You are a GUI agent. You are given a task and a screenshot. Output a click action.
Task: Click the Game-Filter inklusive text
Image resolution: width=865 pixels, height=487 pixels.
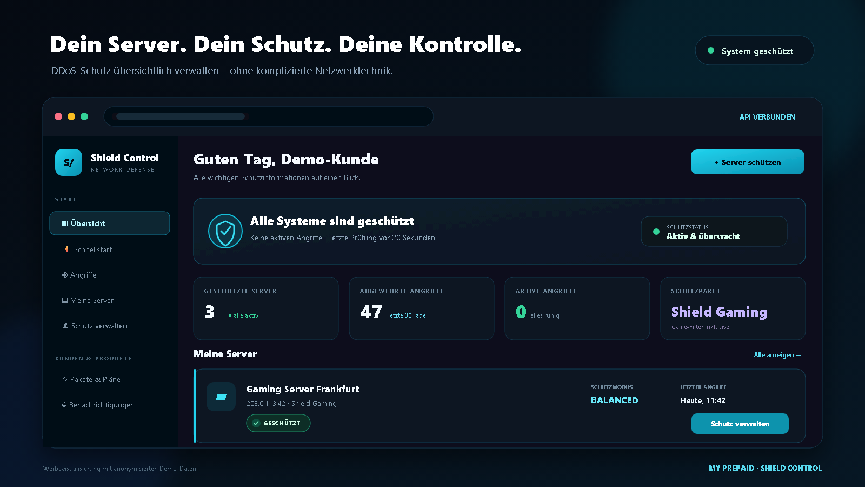pos(701,327)
